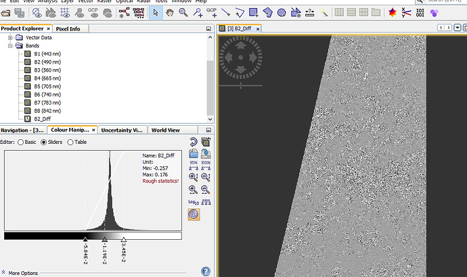Export colour palette to file icon
467x277 pixels.
pyautogui.click(x=206, y=153)
